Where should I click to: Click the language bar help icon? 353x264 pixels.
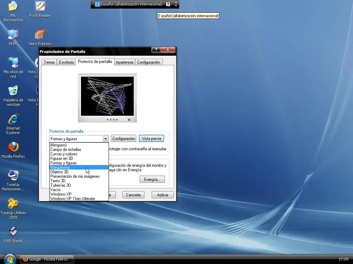coord(168,4)
